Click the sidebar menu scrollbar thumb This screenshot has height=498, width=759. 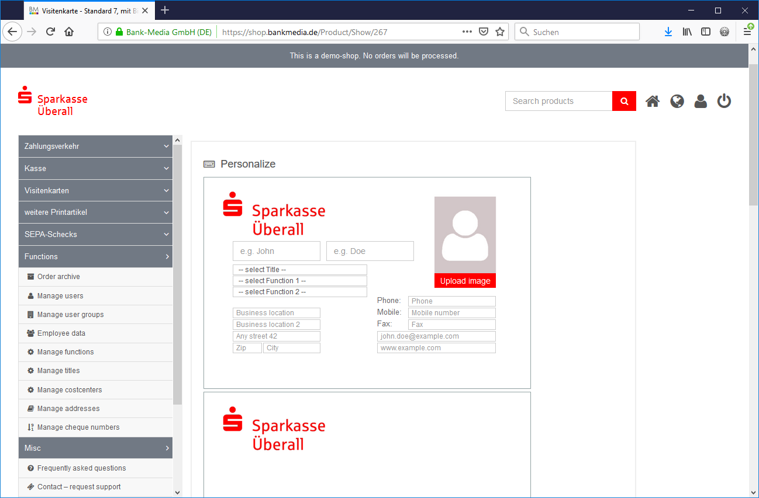click(178, 274)
